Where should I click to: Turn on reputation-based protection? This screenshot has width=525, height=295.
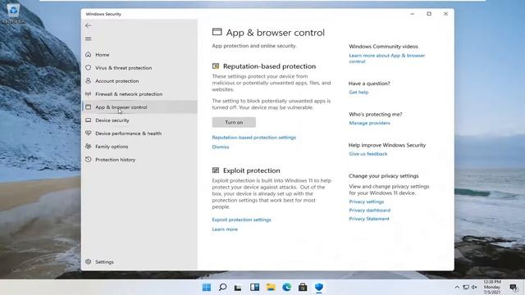click(x=234, y=122)
